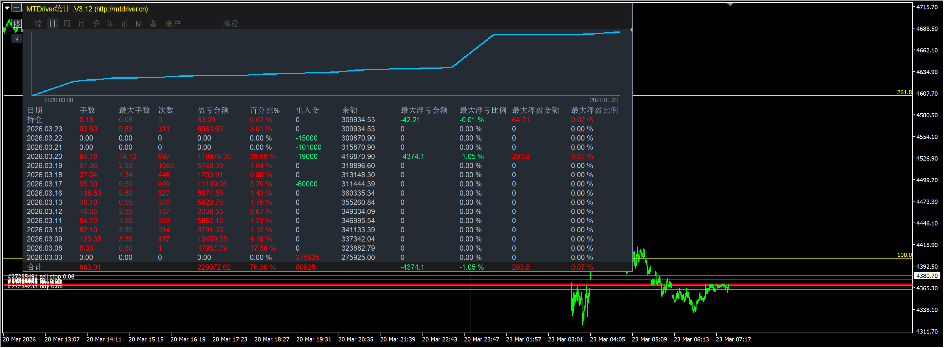Click the 100.0 Fibonacci level label
The height and width of the screenshot is (348, 944).
point(904,255)
